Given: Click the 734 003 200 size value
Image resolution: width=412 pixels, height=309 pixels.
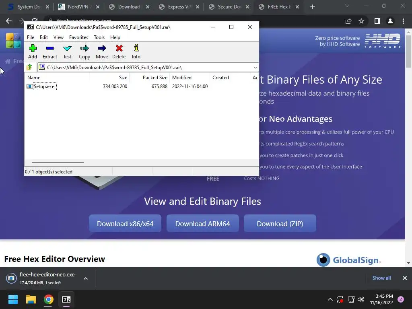Looking at the screenshot, I should pos(115,86).
